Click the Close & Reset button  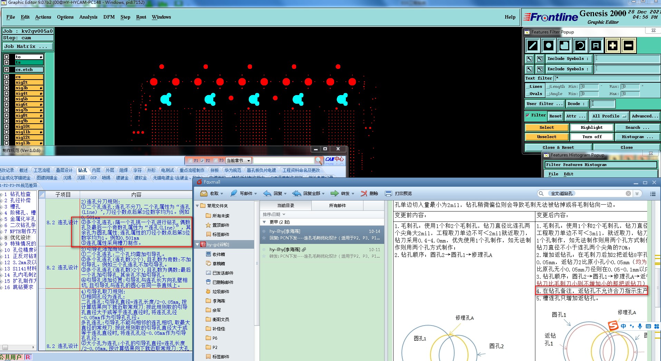click(558, 147)
